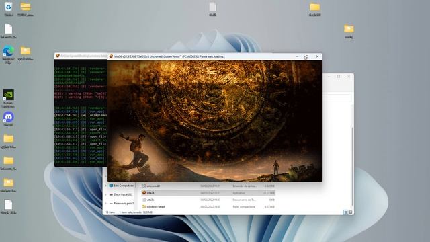
Task: Open the Microsoft Edge desktop shortcut
Action: click(9, 52)
